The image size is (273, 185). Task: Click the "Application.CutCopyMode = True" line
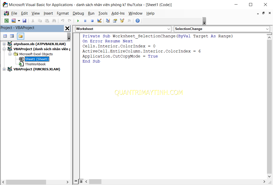click(x=120, y=56)
